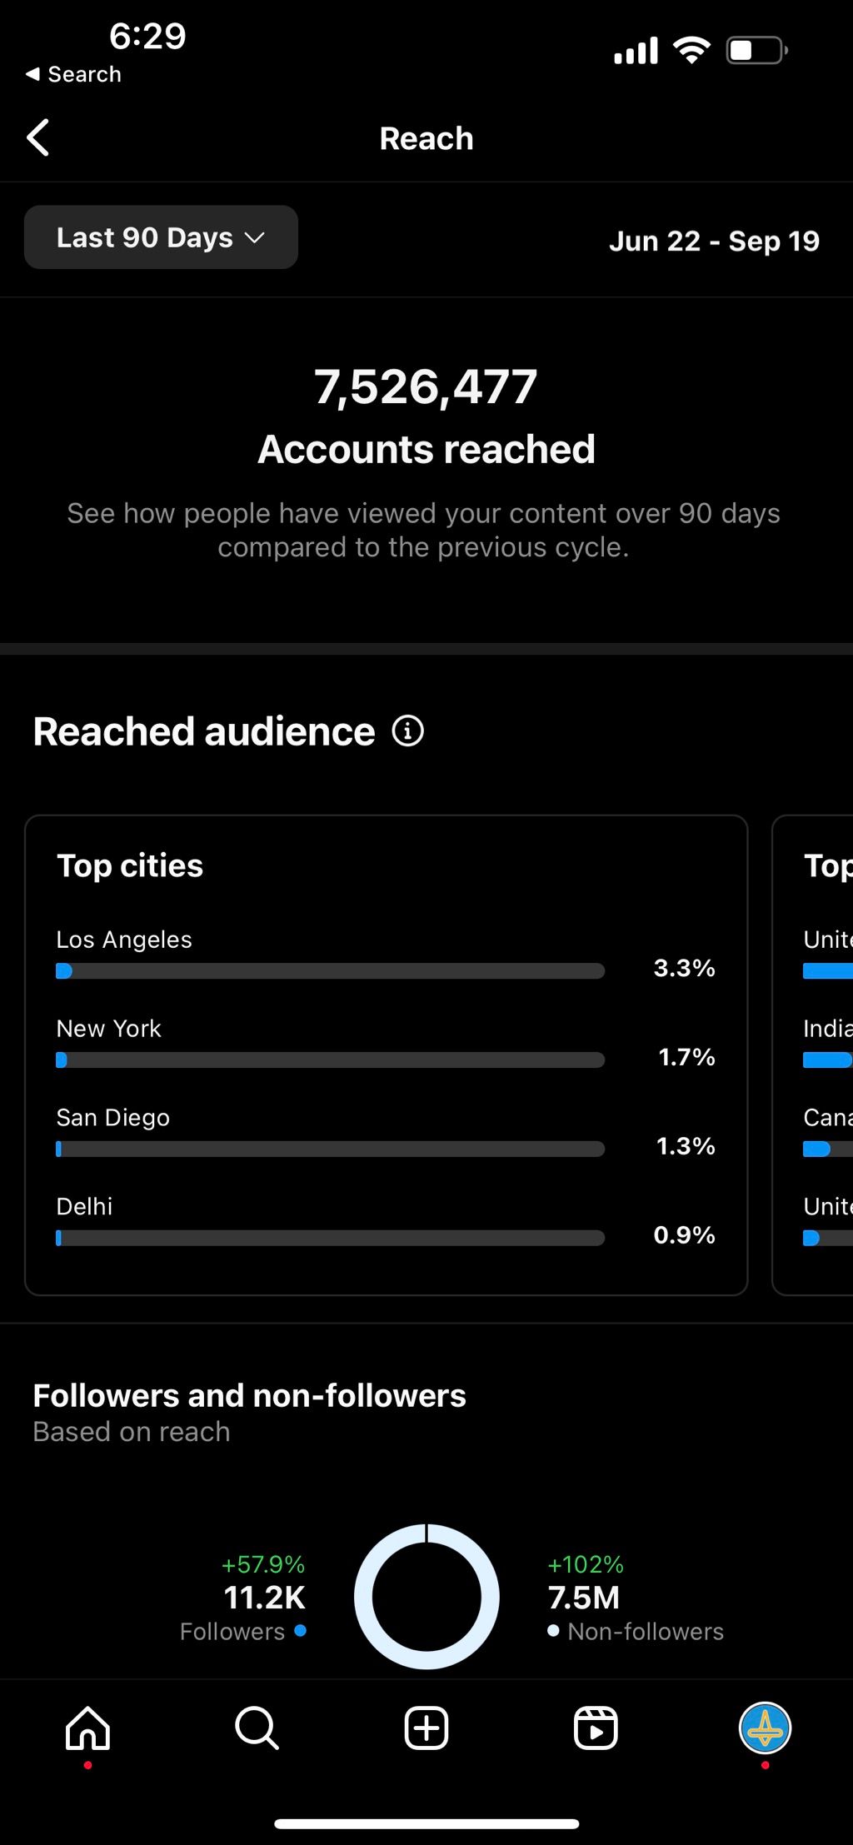Go back using the top-left arrow
853x1845 pixels.
[x=38, y=137]
